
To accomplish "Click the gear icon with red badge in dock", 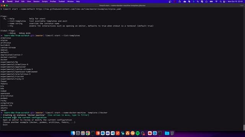I will (142, 133).
